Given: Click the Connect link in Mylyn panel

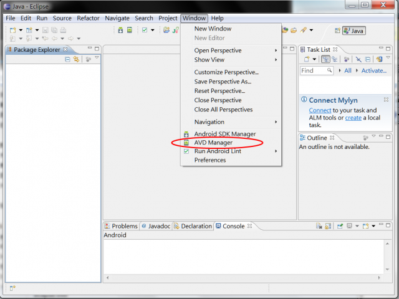Looking at the screenshot, I should pos(320,110).
